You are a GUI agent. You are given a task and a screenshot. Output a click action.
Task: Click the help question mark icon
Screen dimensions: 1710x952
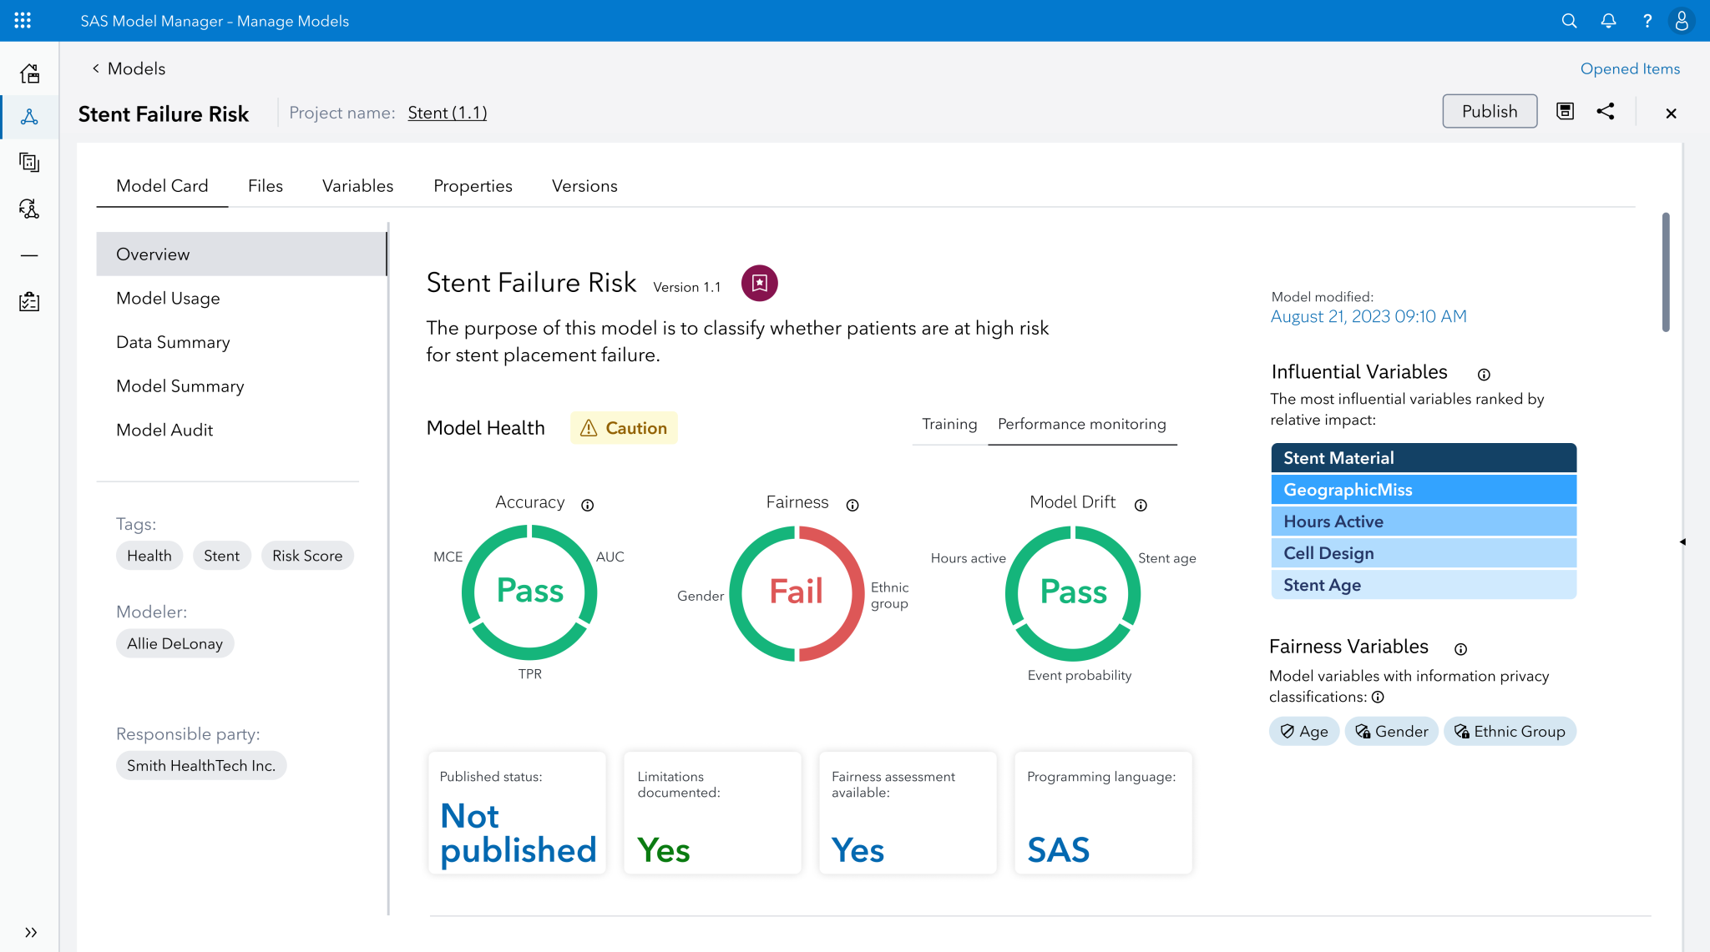(x=1646, y=20)
